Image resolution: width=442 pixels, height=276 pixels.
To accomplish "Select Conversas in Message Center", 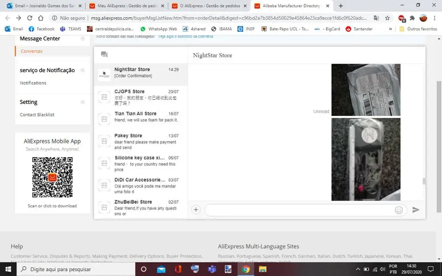I will tap(31, 51).
